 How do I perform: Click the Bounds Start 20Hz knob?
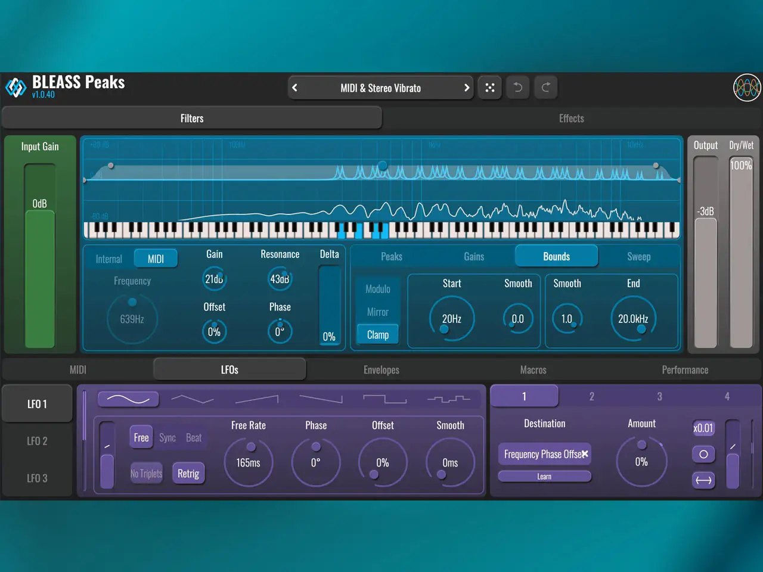click(452, 319)
